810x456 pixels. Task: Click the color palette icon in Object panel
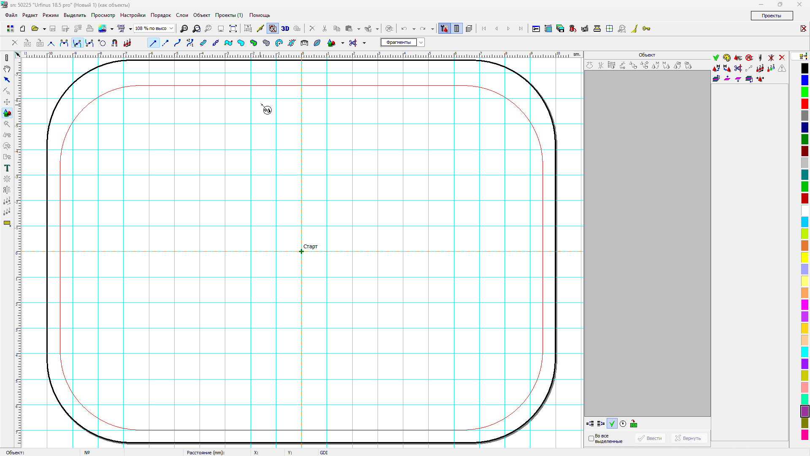coord(726,58)
